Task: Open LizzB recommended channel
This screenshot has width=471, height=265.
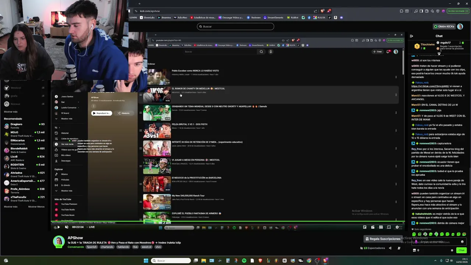Action: (24, 158)
